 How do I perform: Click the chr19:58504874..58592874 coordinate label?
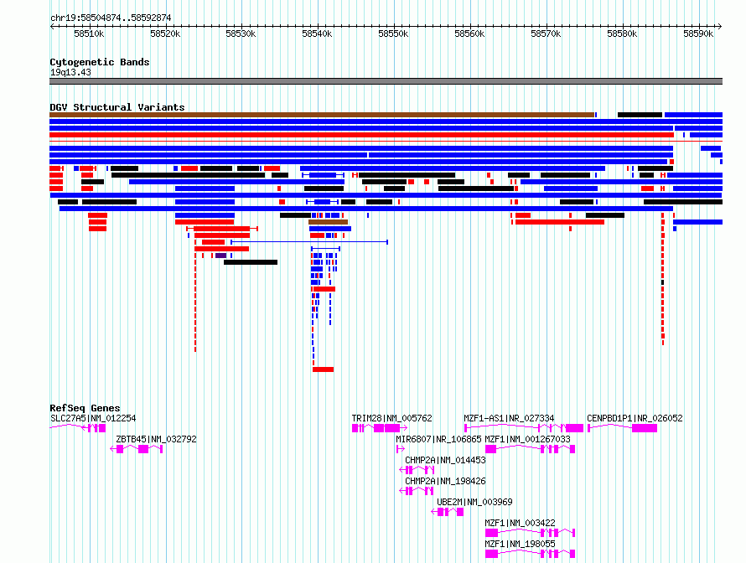[x=111, y=18]
